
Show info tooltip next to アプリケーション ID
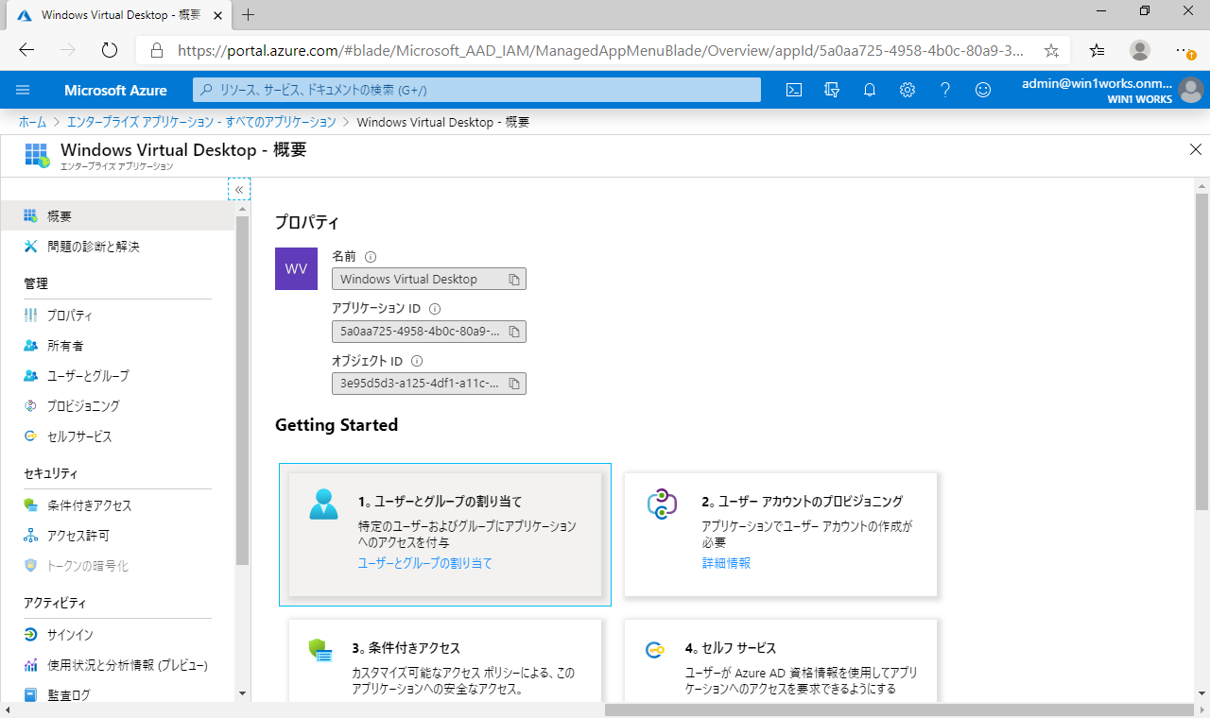click(x=435, y=309)
